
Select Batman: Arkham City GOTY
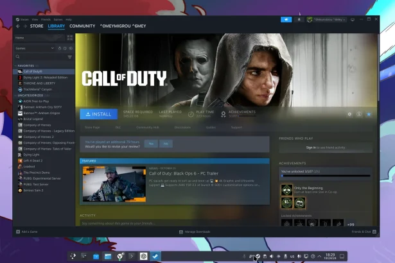coord(42,107)
